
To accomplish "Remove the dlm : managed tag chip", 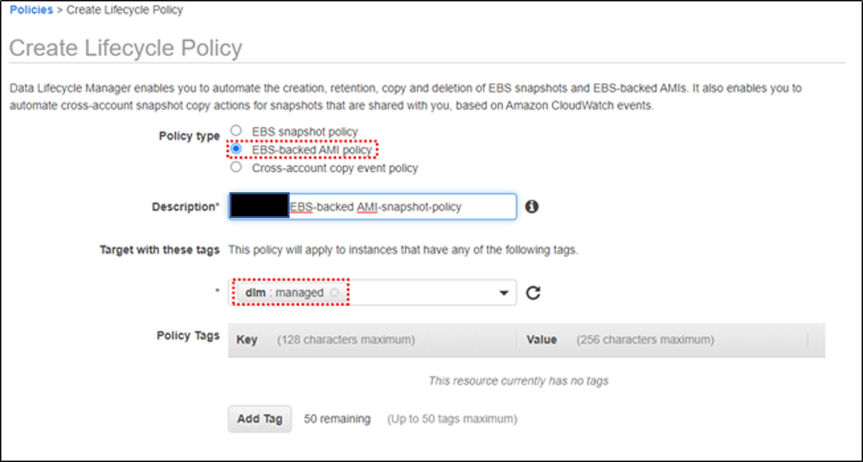I will tap(335, 292).
